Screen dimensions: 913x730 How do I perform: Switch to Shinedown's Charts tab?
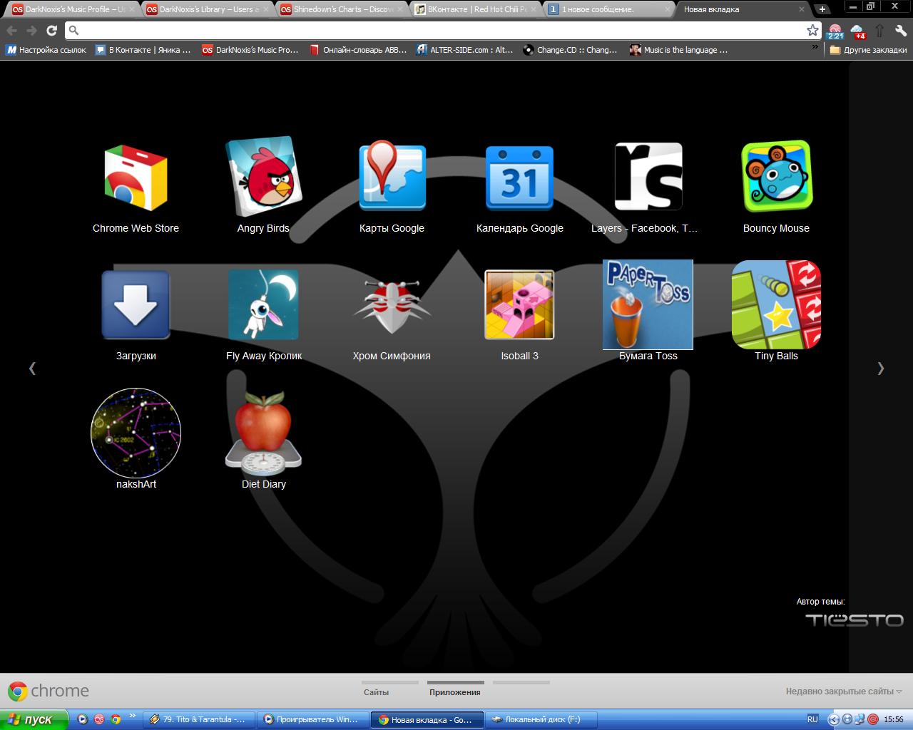[342, 9]
